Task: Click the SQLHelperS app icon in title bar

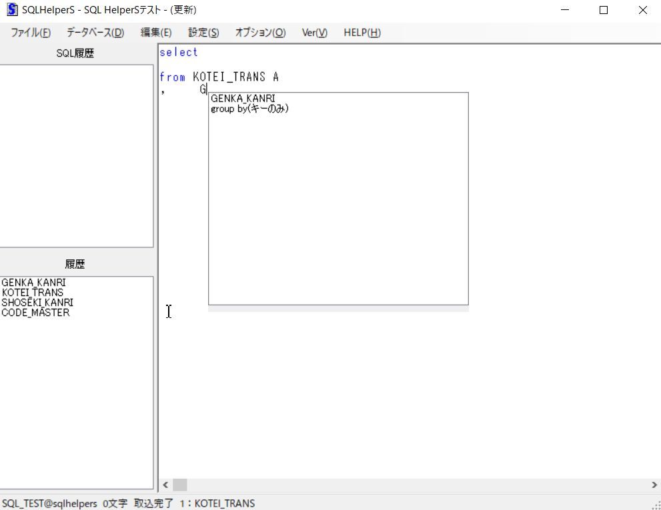Action: [12, 10]
